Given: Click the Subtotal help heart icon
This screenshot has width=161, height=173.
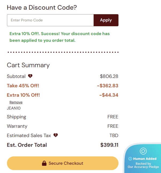Looking at the screenshot, I should pos(30,76).
